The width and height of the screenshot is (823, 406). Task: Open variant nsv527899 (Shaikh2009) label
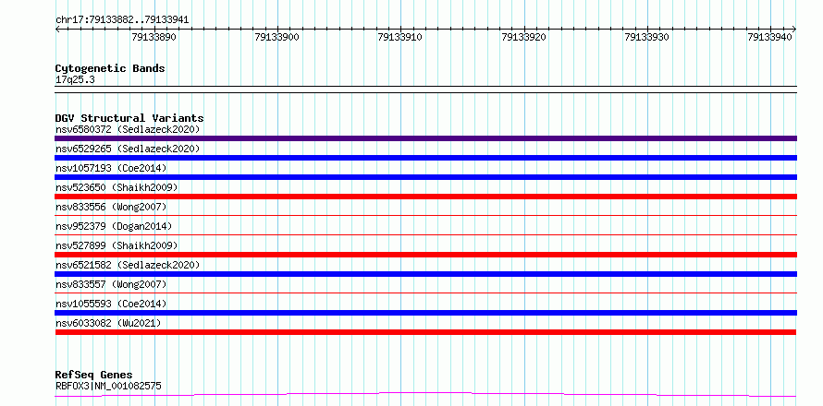(117, 245)
